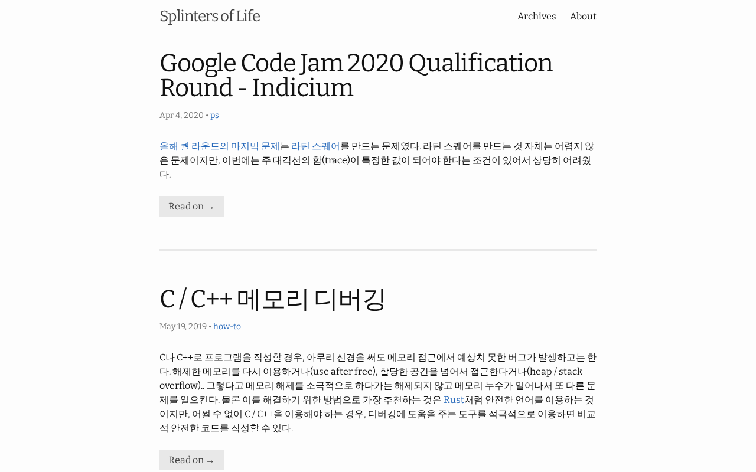Viewport: 756px width, 472px height.
Task: Select the how-to category tag
Action: point(227,327)
